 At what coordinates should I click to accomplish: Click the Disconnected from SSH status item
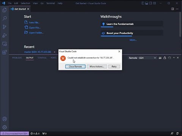pyautogui.click(x=15, y=133)
